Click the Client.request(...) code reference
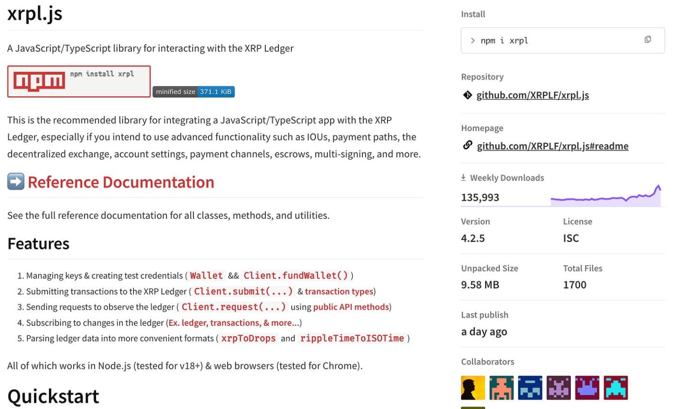 pos(234,307)
